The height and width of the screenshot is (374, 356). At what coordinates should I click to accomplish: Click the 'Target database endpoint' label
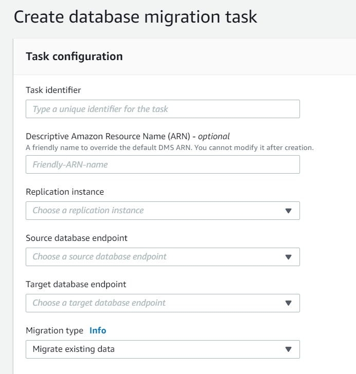pos(76,284)
